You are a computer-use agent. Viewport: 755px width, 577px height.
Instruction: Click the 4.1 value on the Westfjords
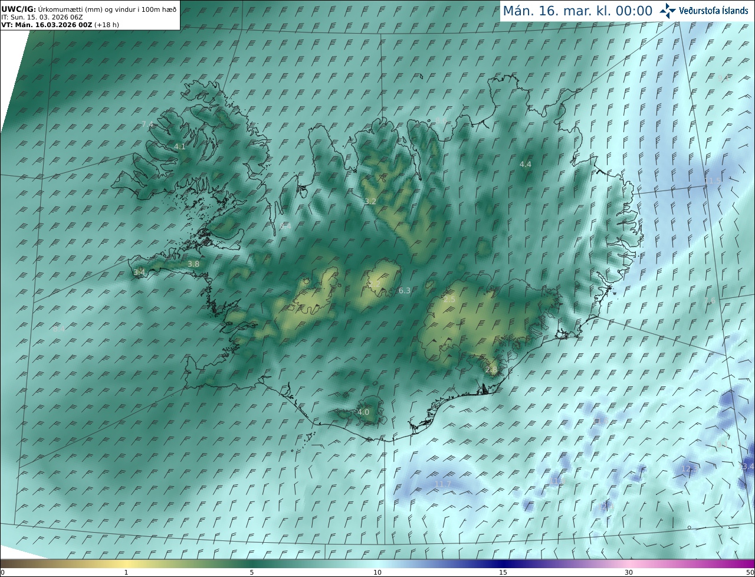pyautogui.click(x=180, y=146)
